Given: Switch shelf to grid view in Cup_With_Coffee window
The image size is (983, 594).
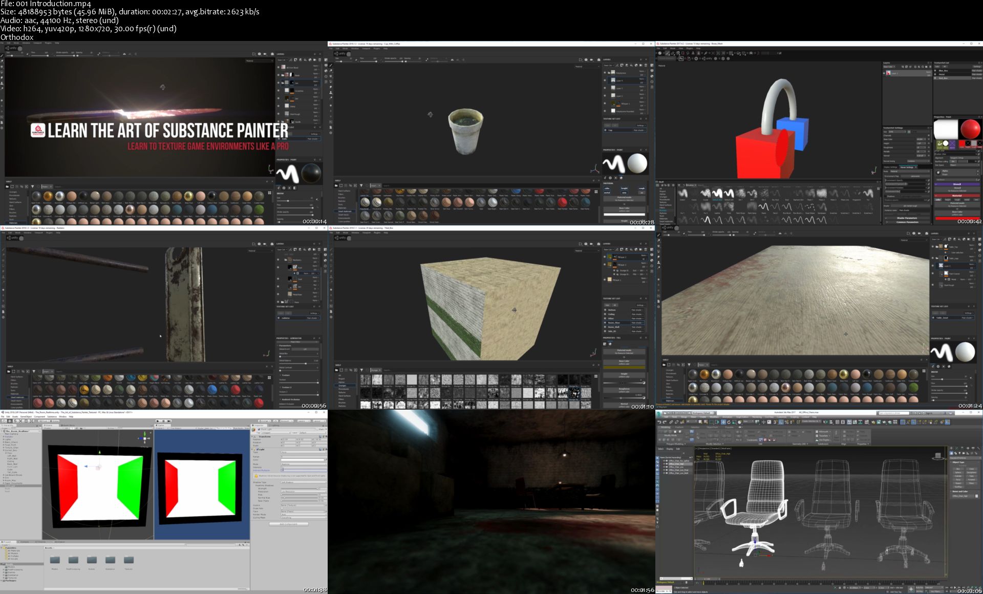Looking at the screenshot, I should pyautogui.click(x=596, y=192).
